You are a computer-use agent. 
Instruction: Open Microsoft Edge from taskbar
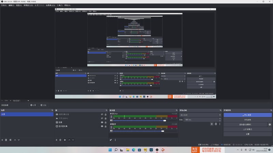pyautogui.click(x=133, y=150)
